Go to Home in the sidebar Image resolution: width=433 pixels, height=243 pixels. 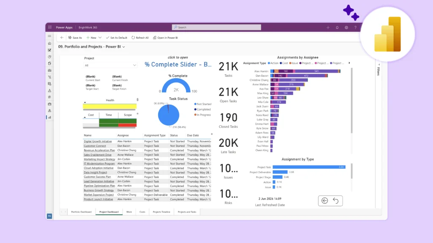(x=49, y=43)
